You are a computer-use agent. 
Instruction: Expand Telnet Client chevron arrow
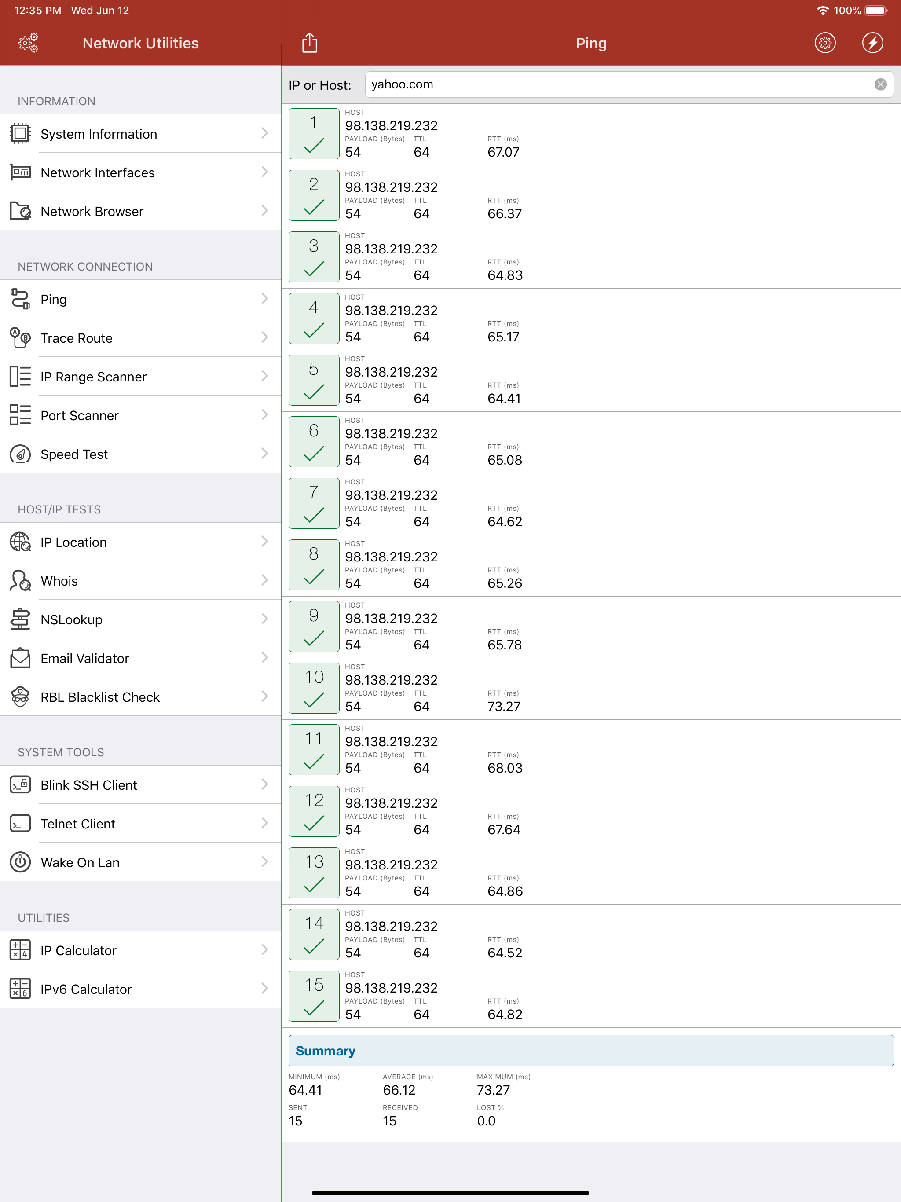(265, 823)
